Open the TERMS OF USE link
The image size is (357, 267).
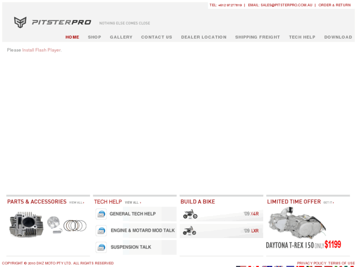341,263
